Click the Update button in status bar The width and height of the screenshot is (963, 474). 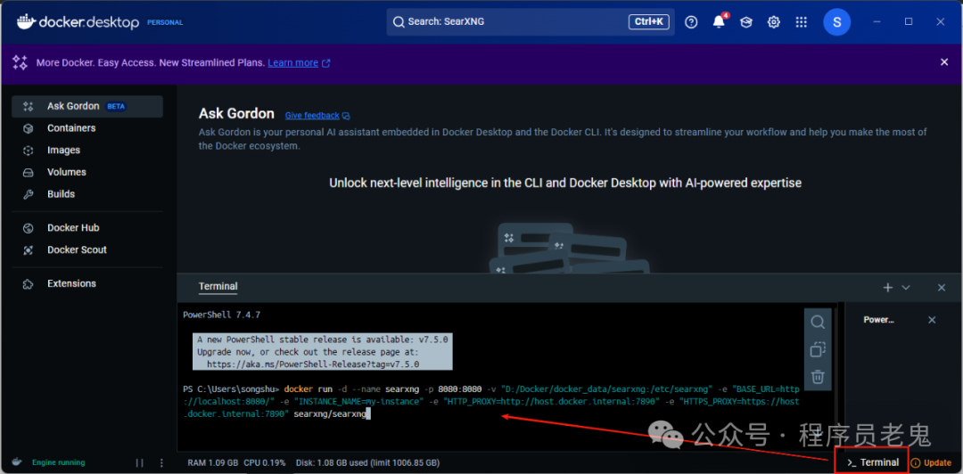coord(931,462)
